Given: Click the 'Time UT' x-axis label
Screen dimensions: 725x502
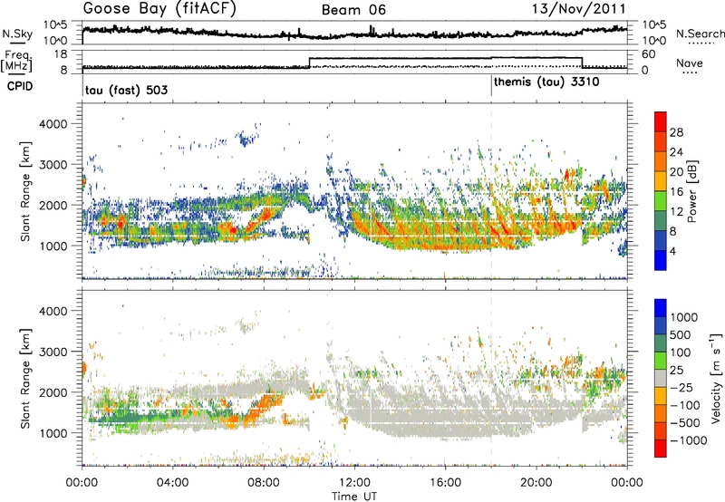Looking at the screenshot, I should click(x=354, y=497).
